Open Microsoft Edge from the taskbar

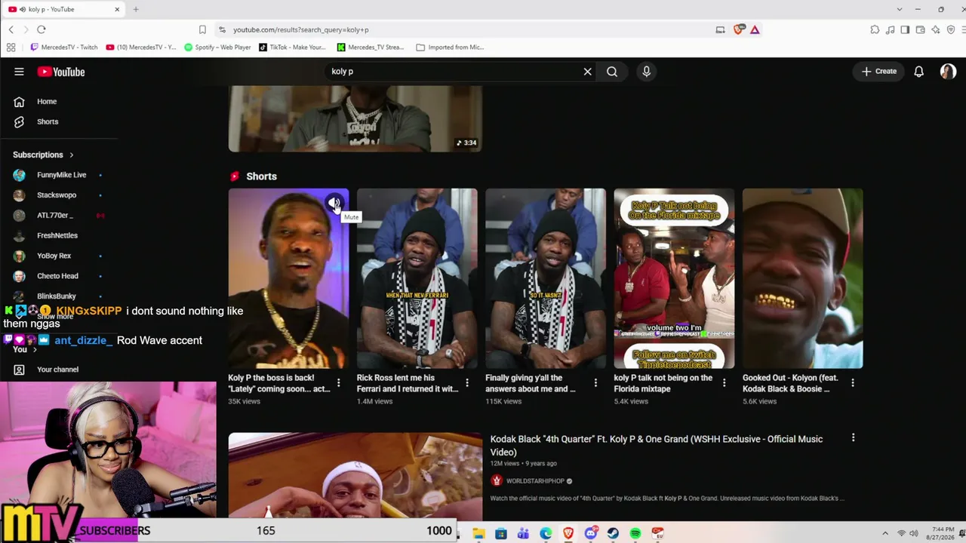point(546,533)
